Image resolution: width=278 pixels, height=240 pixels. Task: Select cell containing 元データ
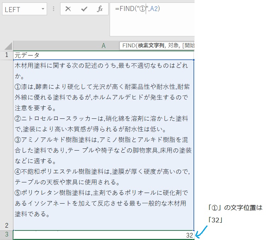coord(103,55)
